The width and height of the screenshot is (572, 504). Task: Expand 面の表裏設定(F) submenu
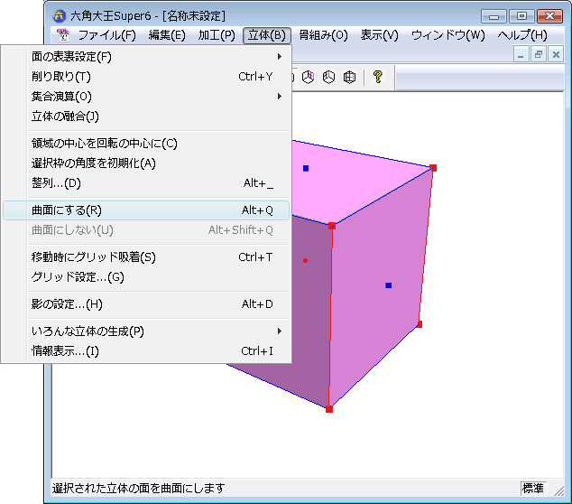(146, 57)
